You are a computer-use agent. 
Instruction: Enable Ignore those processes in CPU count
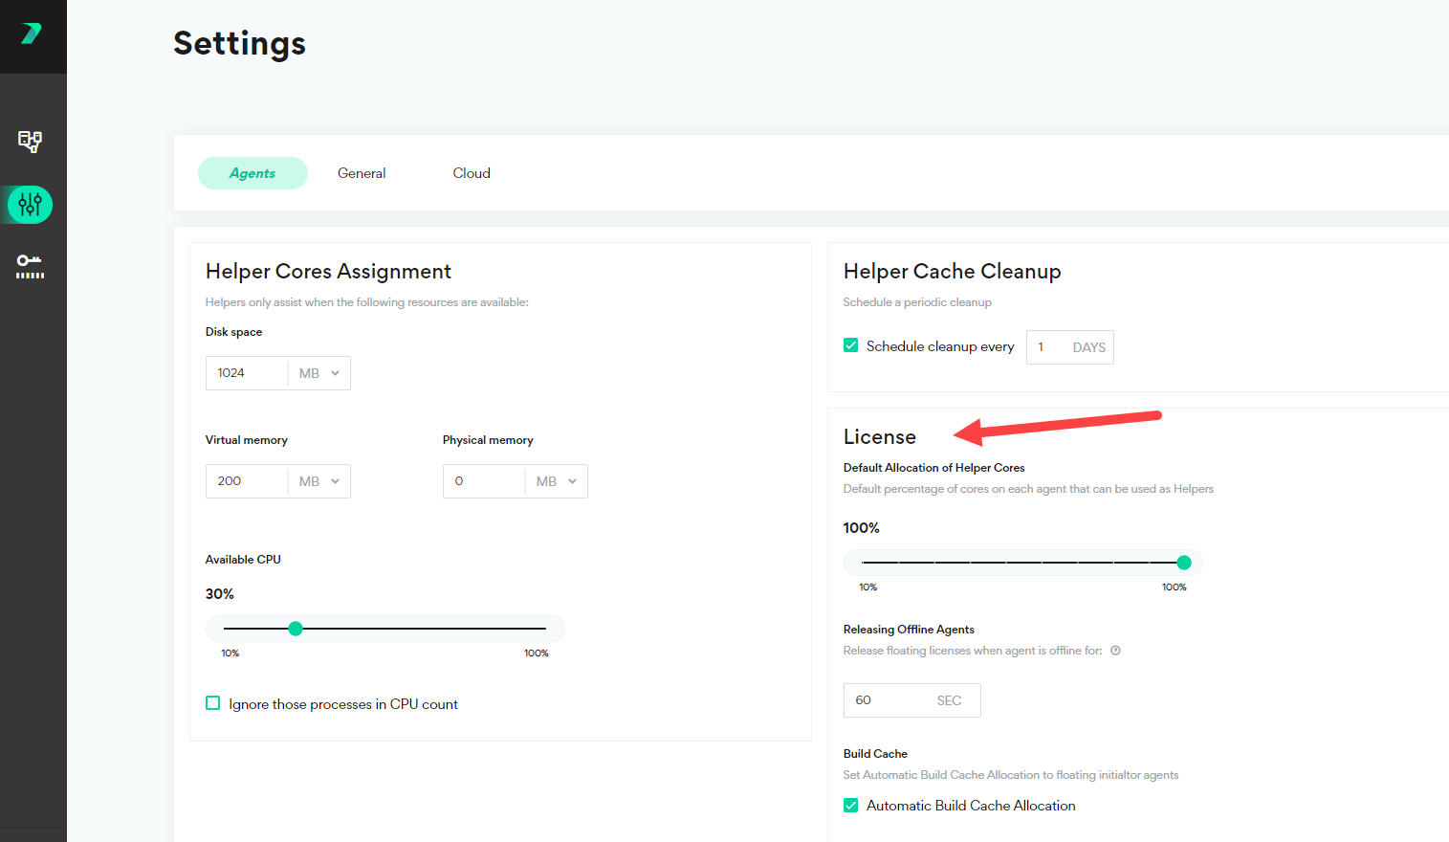pos(213,703)
